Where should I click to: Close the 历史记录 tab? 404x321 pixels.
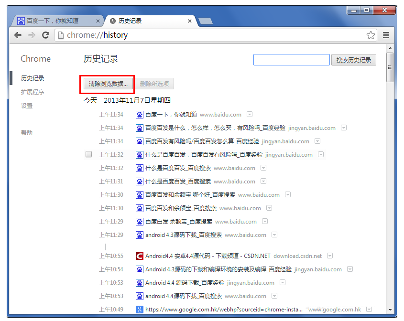190,21
